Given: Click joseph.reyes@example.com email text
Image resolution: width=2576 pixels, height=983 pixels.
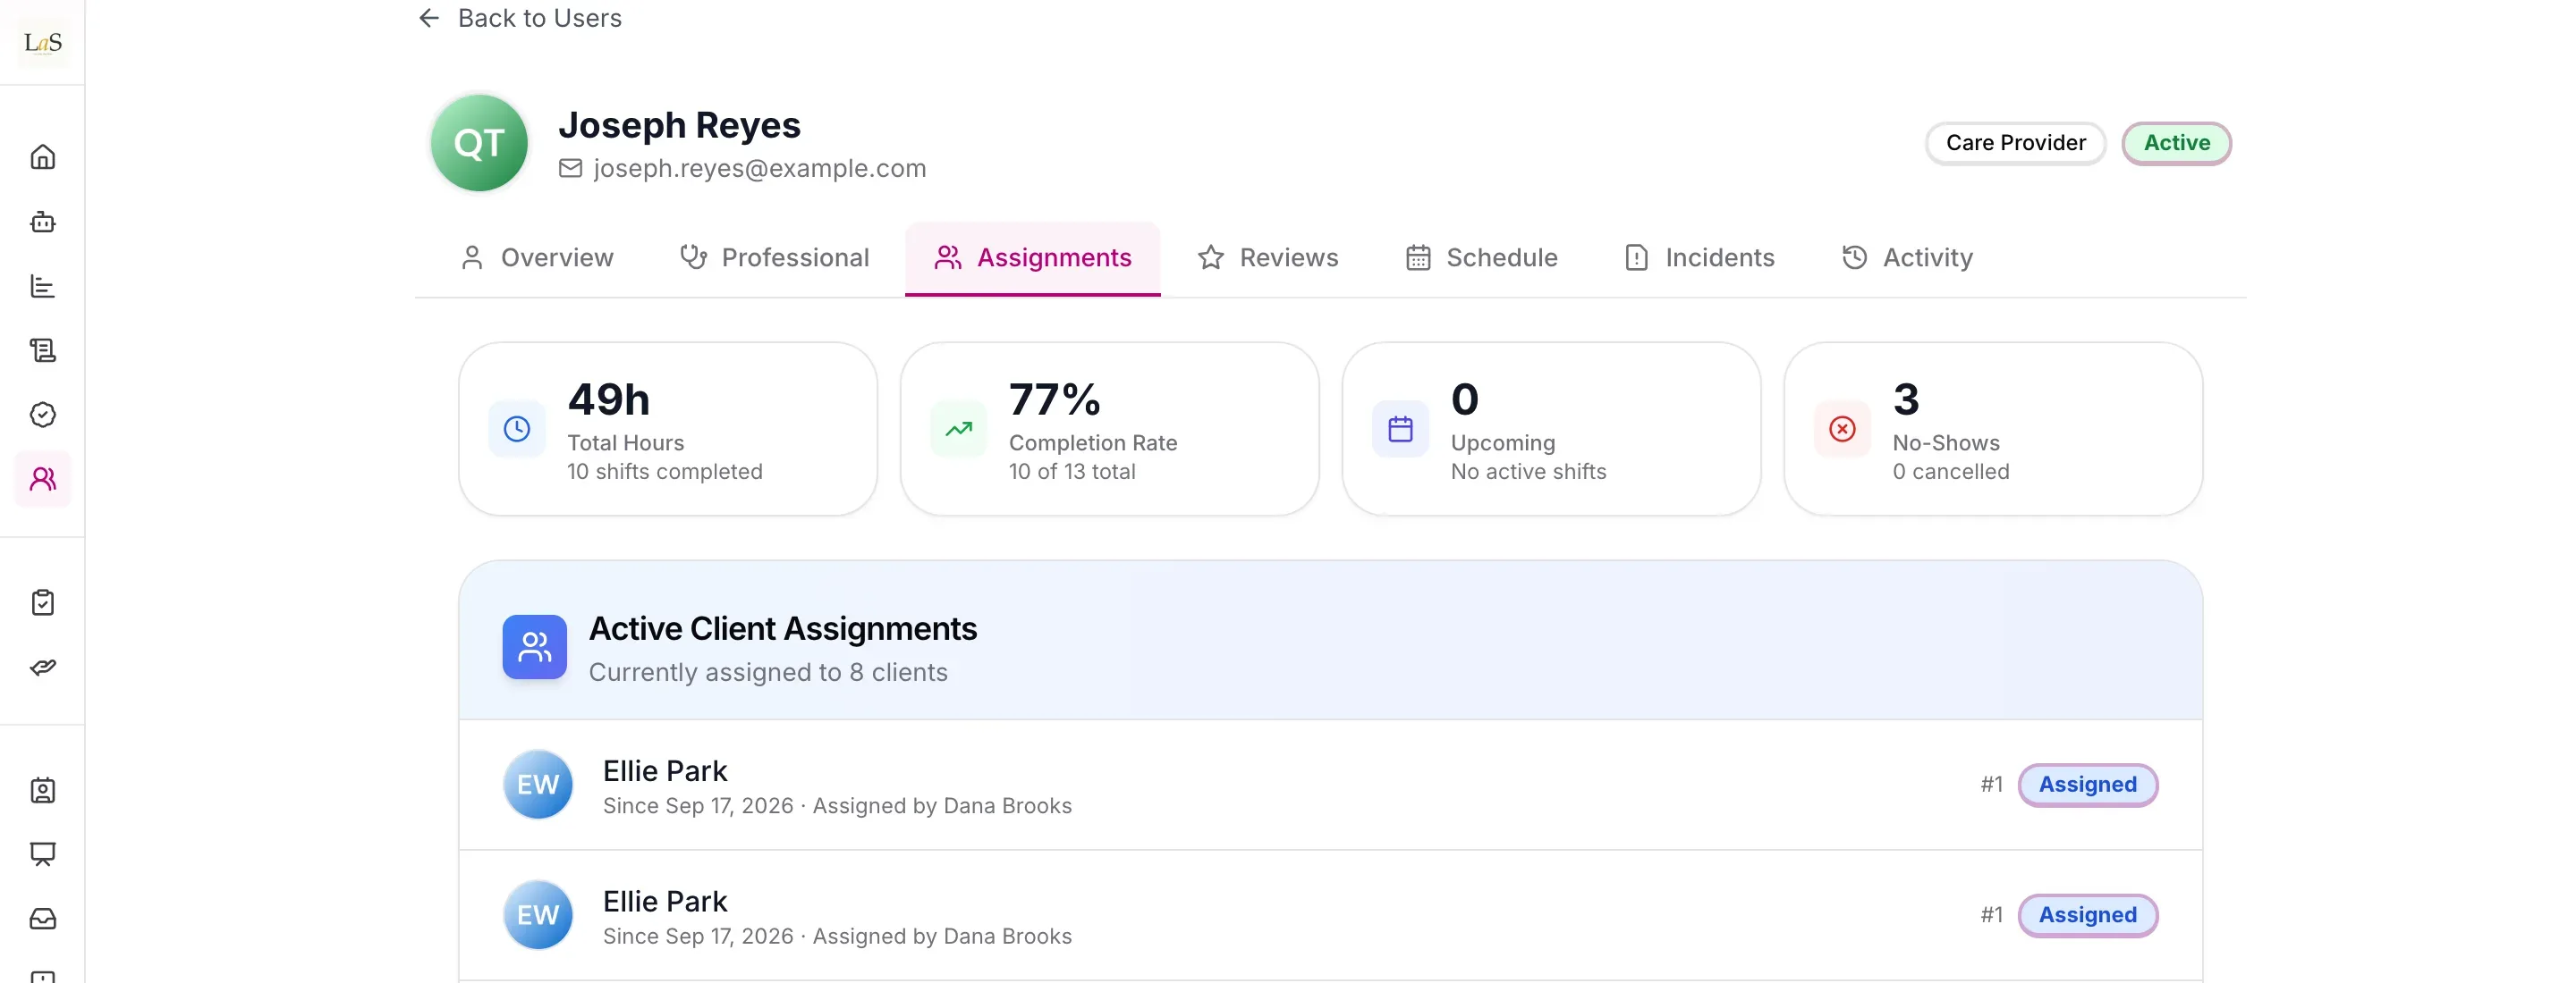Looking at the screenshot, I should click(x=760, y=168).
